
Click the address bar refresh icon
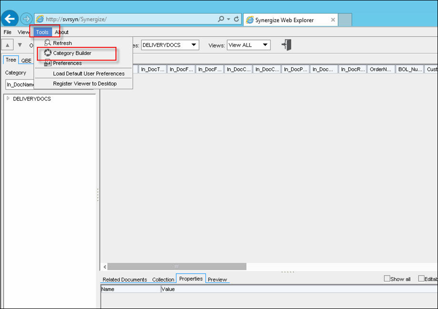coord(236,19)
